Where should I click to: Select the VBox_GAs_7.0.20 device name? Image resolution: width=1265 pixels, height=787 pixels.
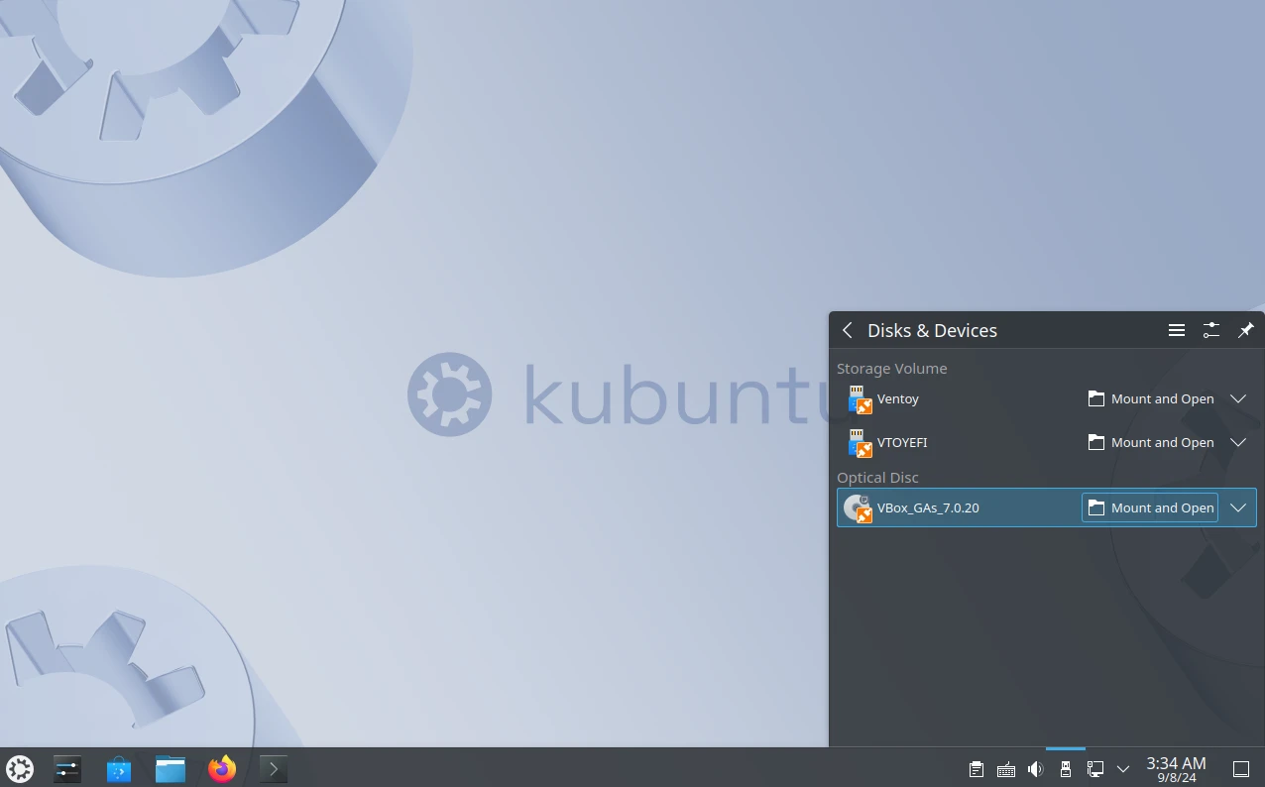coord(928,508)
